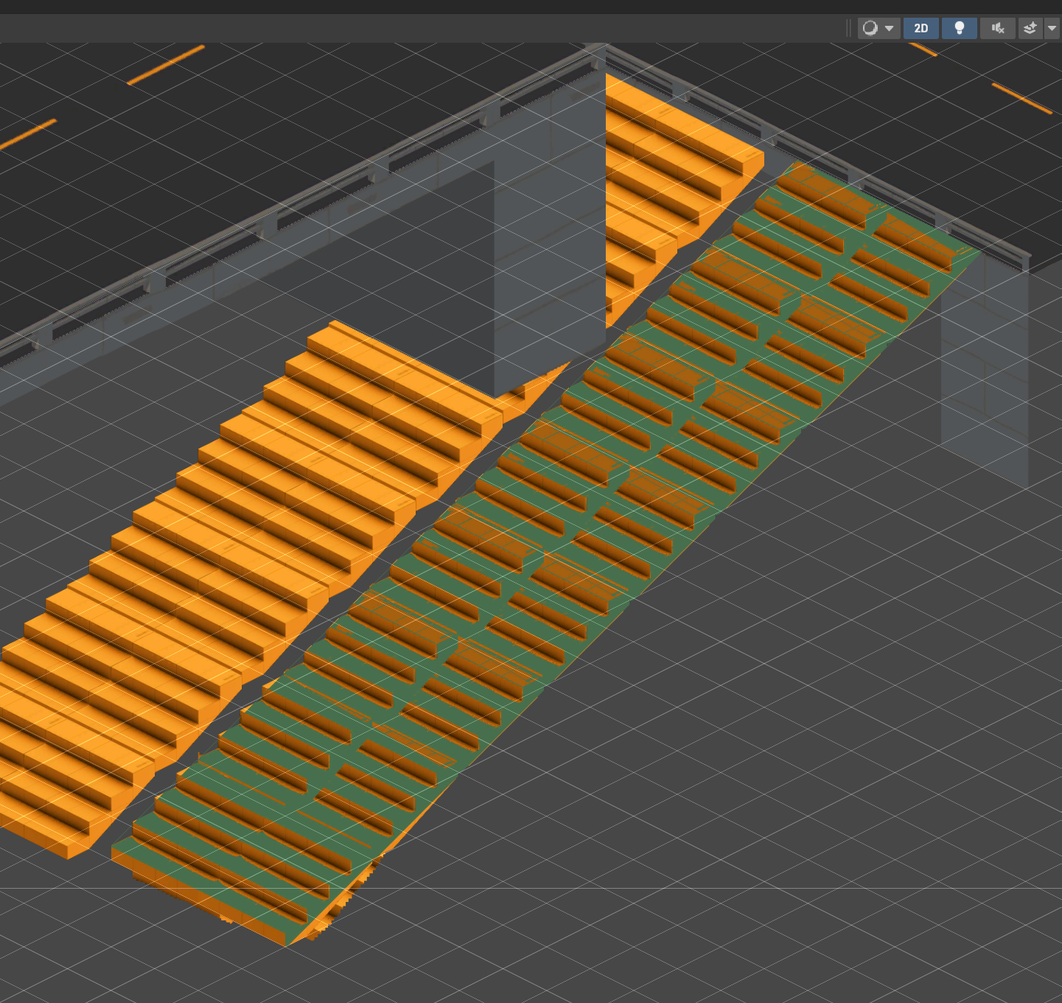
Task: Toggle scene lighting with the lightbulb icon
Action: coord(959,28)
